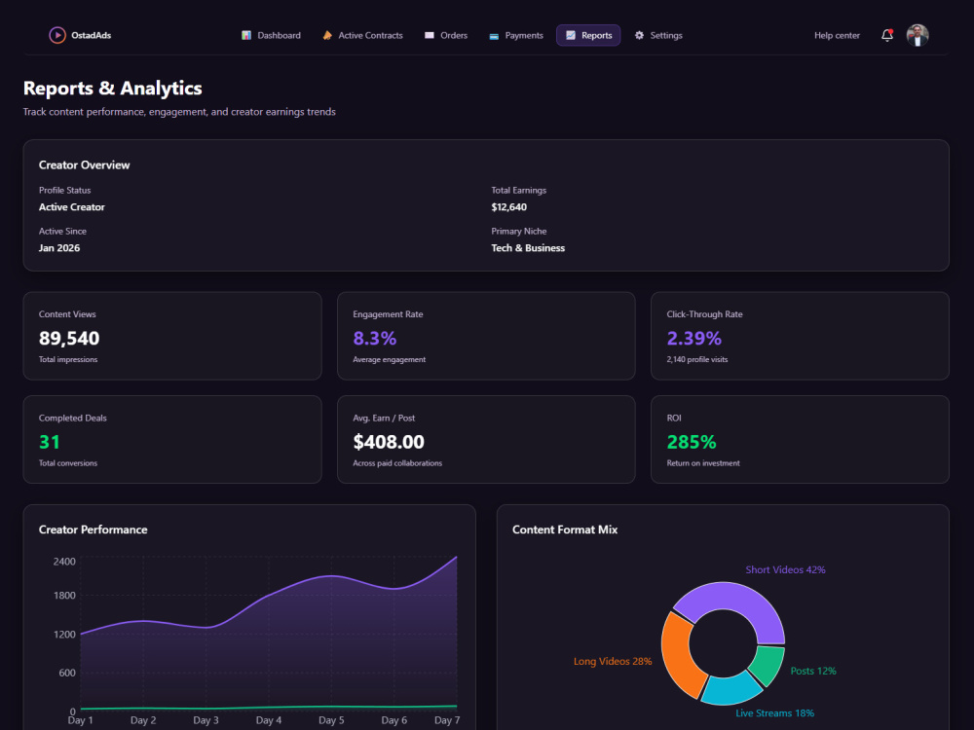Viewport: 974px width, 730px height.
Task: Click the Long Videos 28% label
Action: tap(613, 662)
